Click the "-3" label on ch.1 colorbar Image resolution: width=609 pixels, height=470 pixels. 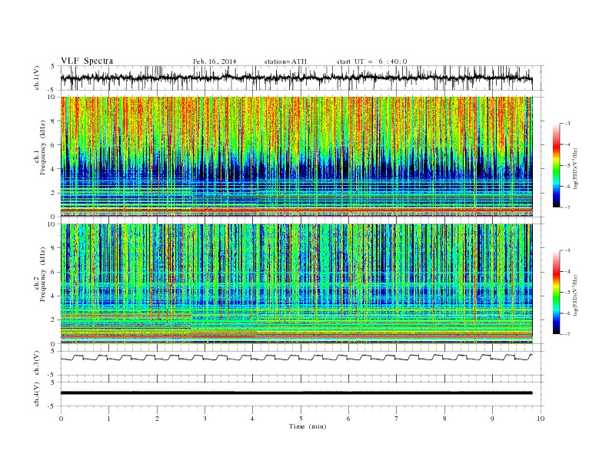coord(567,124)
